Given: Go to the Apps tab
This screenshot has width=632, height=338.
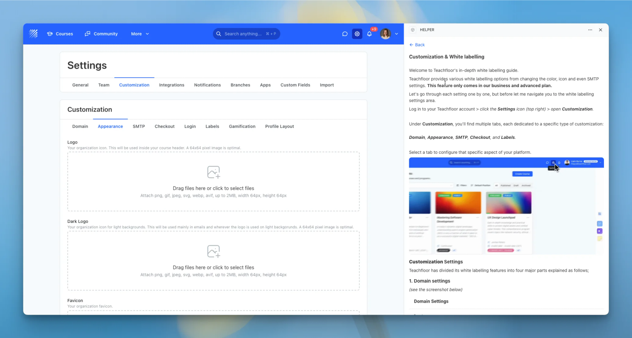Looking at the screenshot, I should click(x=265, y=85).
